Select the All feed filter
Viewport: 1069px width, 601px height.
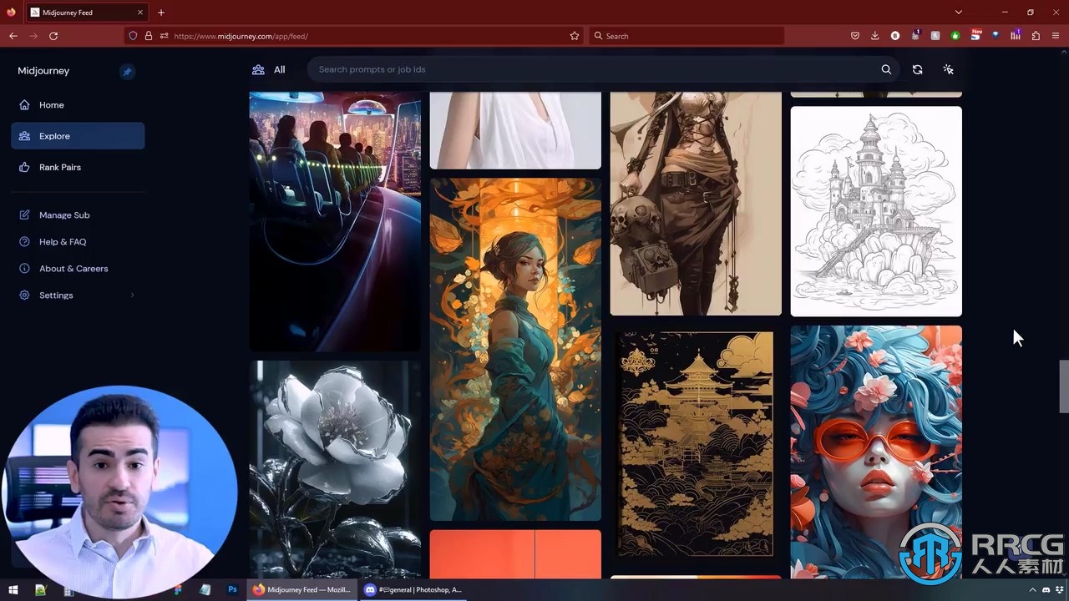[x=269, y=70]
